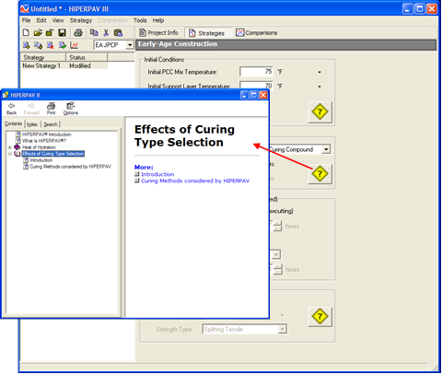The height and width of the screenshot is (374, 442).
Task: Click the Open project folder icon
Action: [38, 32]
